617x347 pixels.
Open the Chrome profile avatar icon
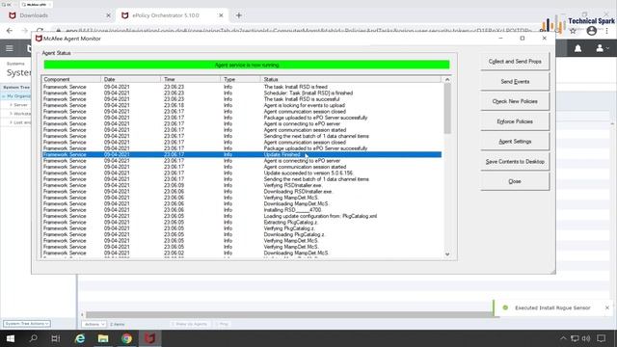tap(591, 31)
